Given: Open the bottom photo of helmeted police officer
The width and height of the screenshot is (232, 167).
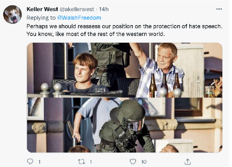Looking at the screenshot, I should (124, 125).
